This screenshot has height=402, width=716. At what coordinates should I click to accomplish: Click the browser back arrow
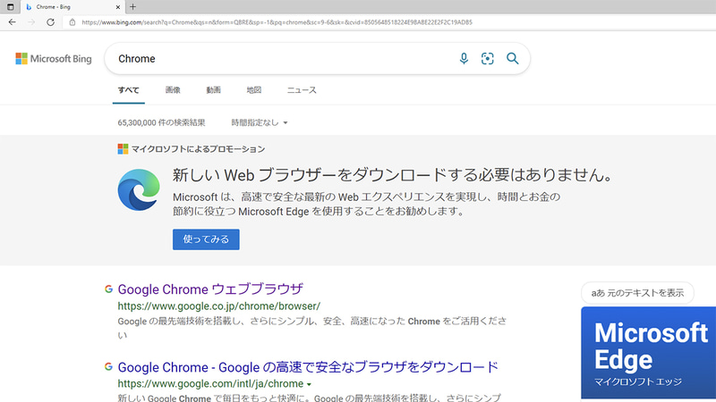[13, 21]
